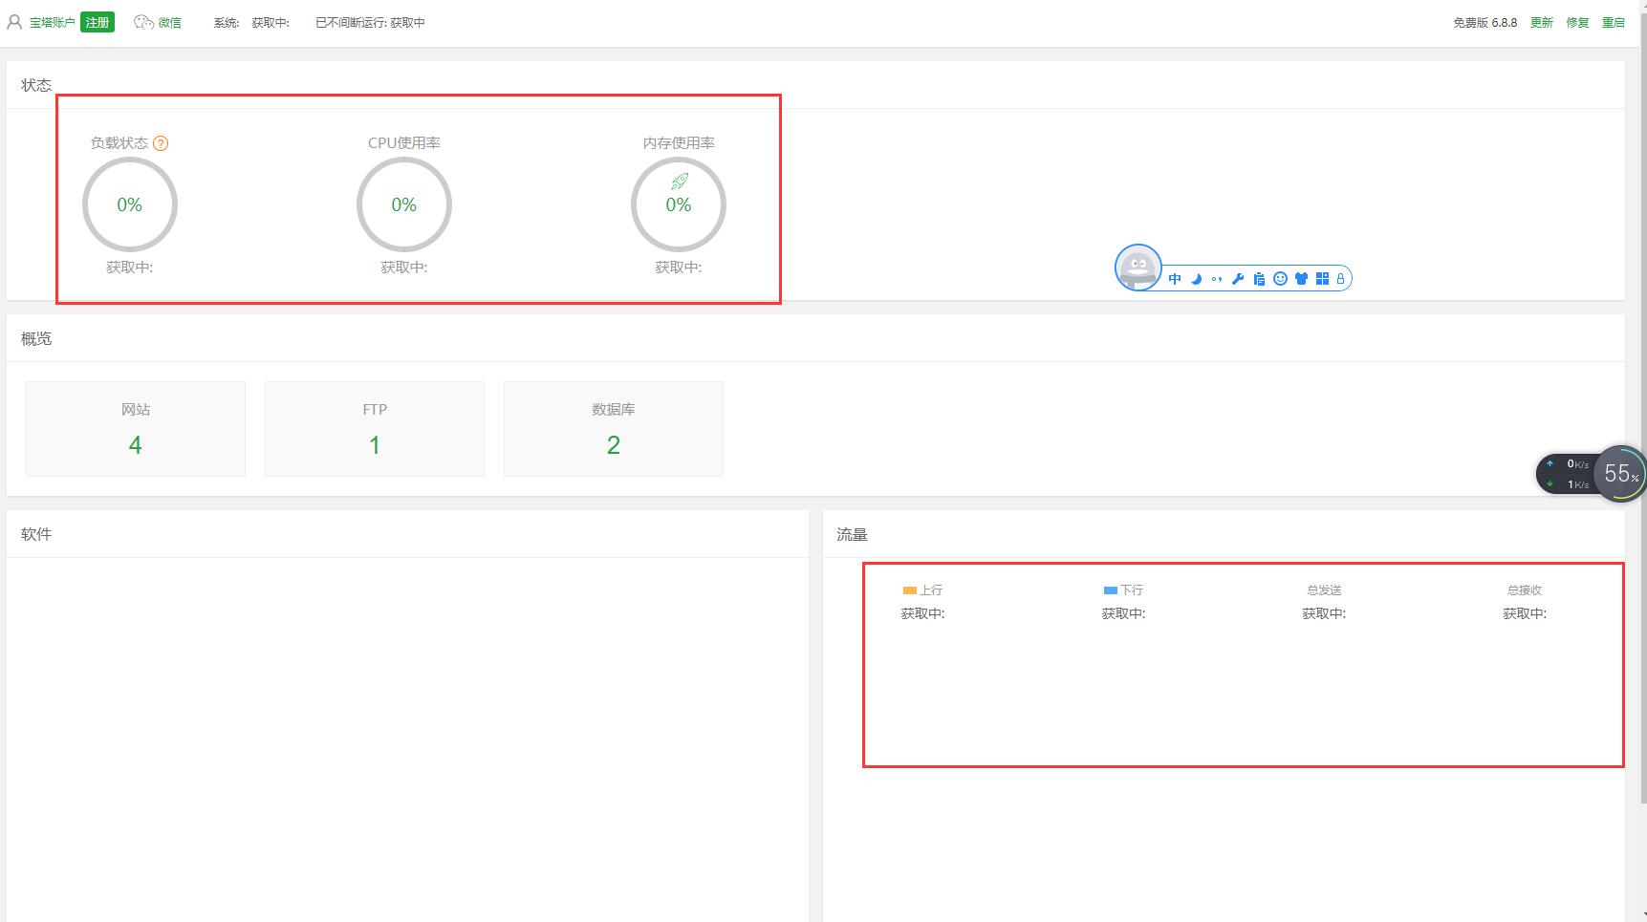The height and width of the screenshot is (922, 1647).
Task: Click the 修复 link
Action: [x=1577, y=22]
